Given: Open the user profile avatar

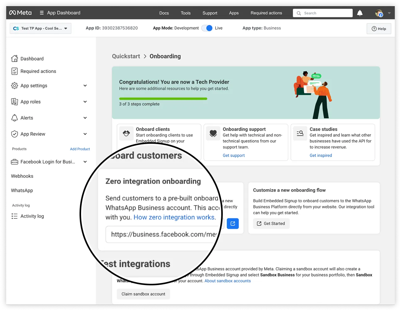Looking at the screenshot, I should tap(379, 13).
